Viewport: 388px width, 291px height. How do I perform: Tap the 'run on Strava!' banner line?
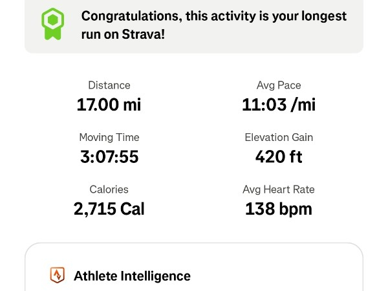tap(123, 34)
